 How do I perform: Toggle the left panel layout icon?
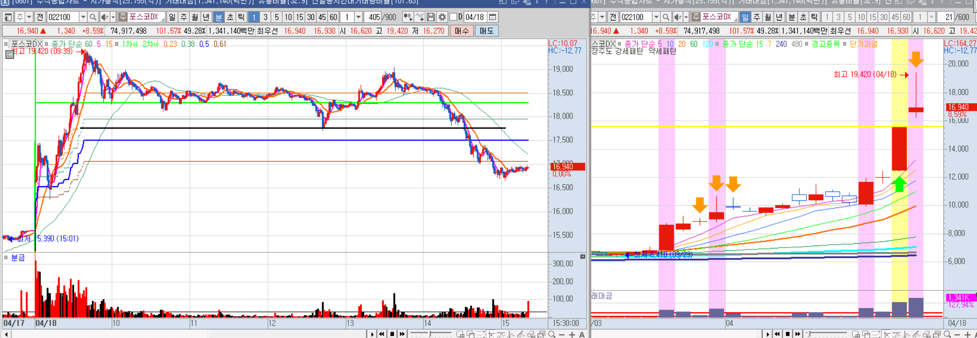8,17
